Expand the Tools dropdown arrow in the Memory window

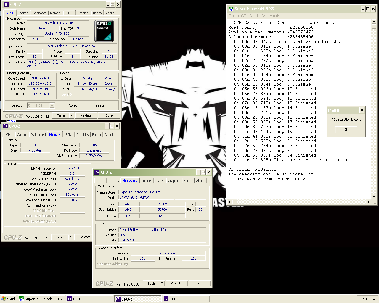click(70, 237)
